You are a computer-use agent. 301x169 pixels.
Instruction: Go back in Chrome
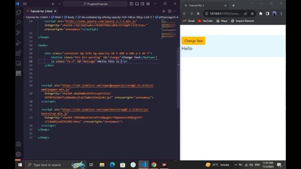[x=184, y=14]
